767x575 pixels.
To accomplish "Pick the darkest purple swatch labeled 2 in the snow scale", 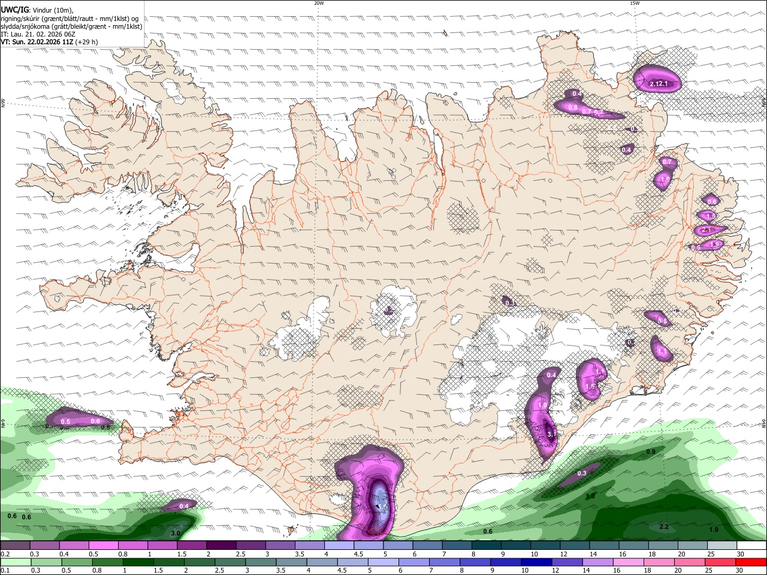I will 221,546.
